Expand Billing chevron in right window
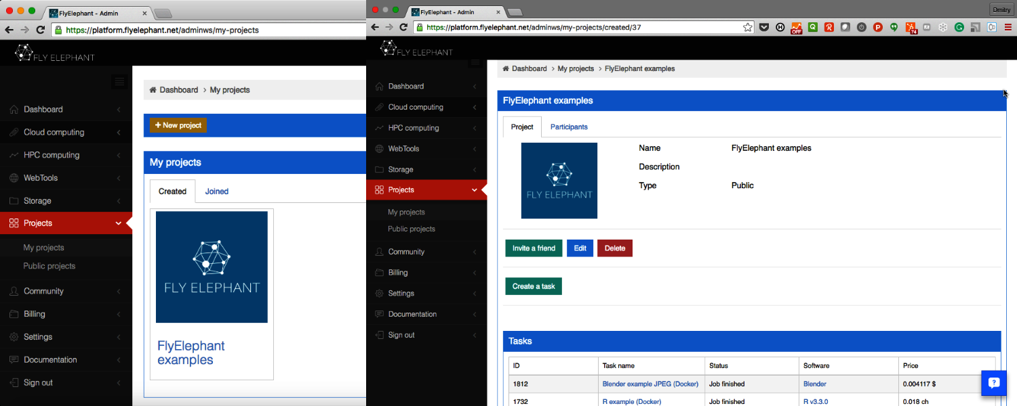This screenshot has width=1017, height=406. coord(475,273)
